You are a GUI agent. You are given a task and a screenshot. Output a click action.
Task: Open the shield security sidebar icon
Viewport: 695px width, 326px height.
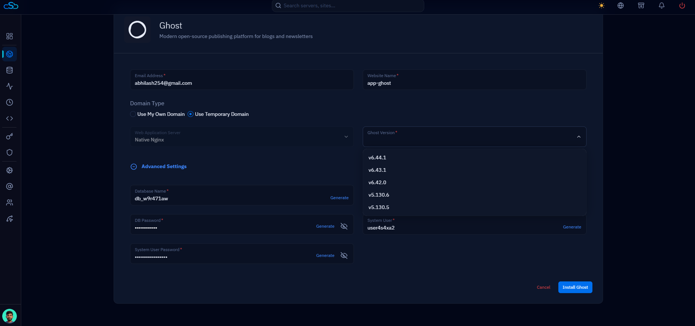10,152
